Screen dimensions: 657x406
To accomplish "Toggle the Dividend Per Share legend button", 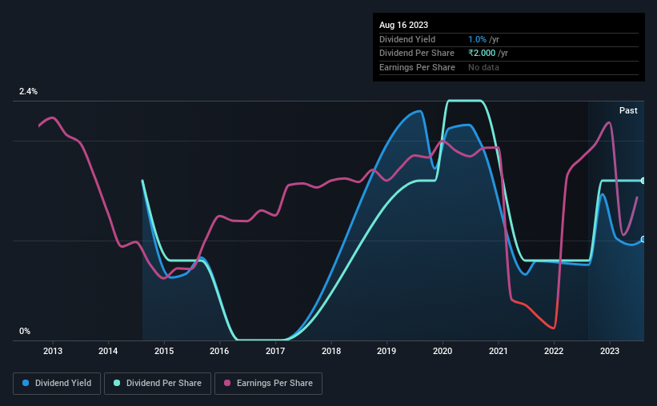I will pos(158,384).
